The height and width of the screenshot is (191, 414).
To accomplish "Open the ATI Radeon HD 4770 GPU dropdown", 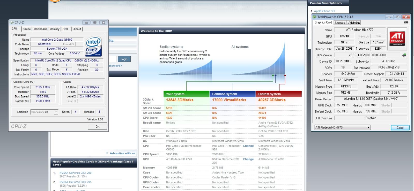I will coord(342,127).
